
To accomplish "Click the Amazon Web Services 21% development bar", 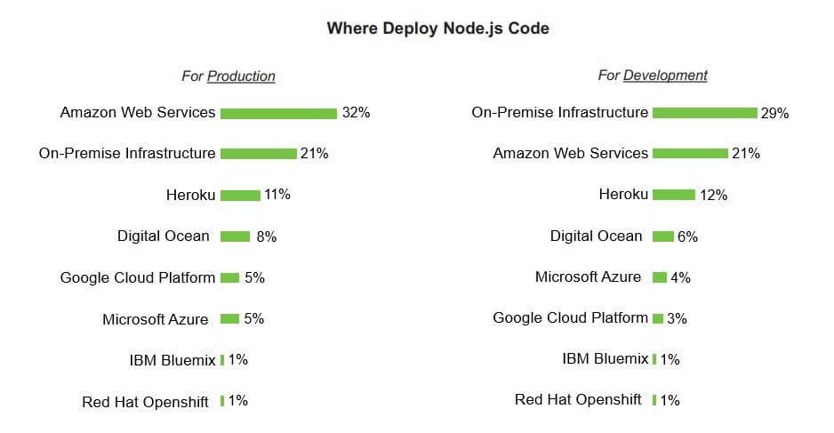I will (x=690, y=154).
